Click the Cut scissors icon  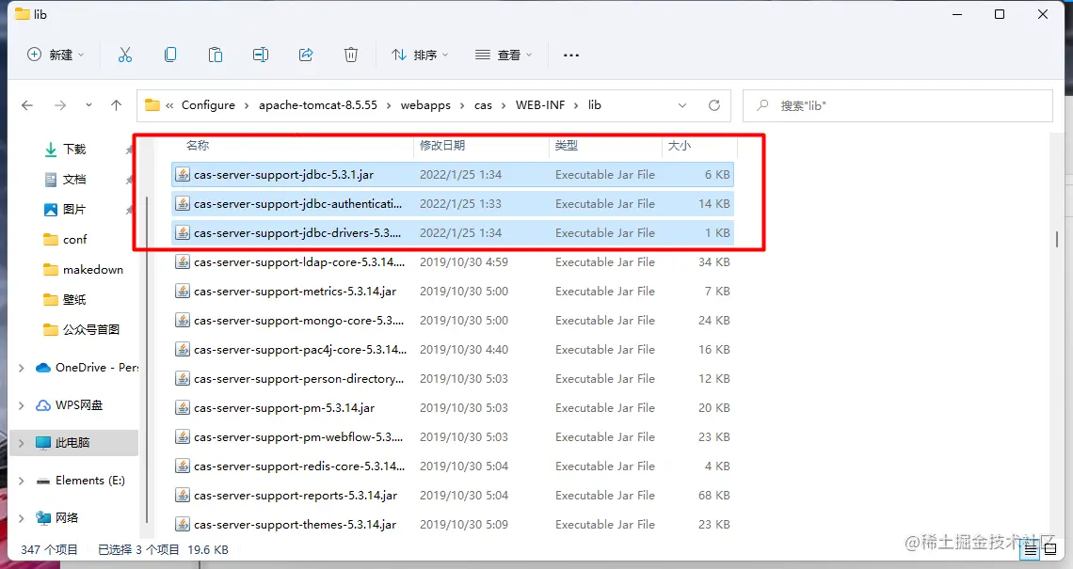click(125, 55)
